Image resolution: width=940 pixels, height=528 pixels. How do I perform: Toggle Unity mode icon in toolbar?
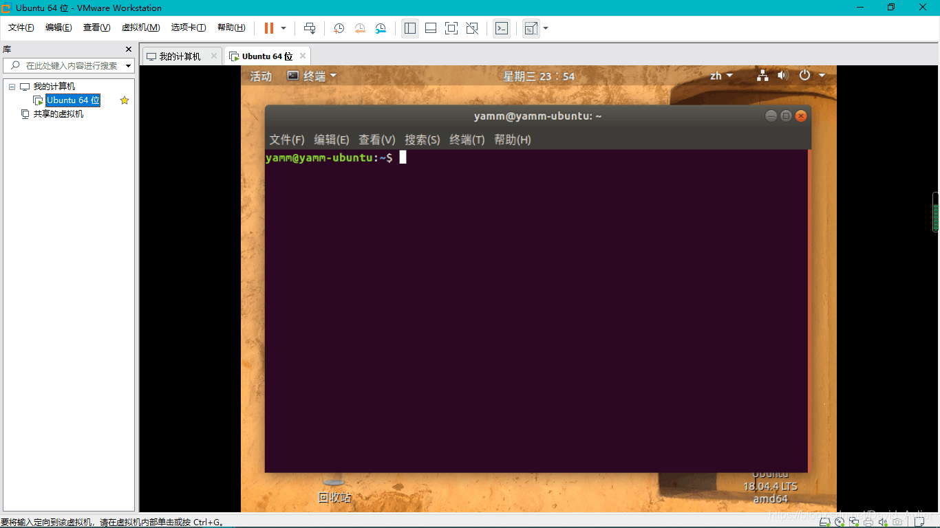tap(472, 28)
